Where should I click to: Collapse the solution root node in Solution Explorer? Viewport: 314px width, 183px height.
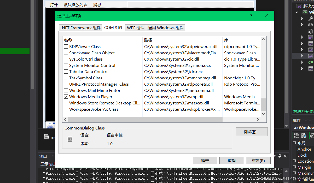pos(296,12)
